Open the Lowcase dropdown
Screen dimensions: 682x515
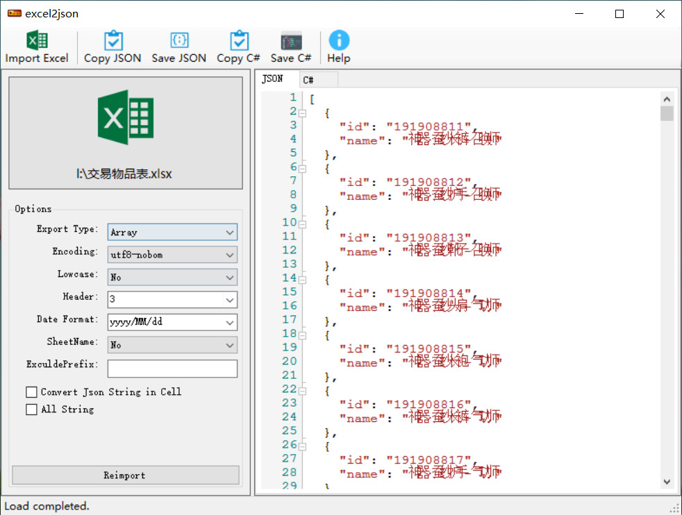click(x=230, y=278)
